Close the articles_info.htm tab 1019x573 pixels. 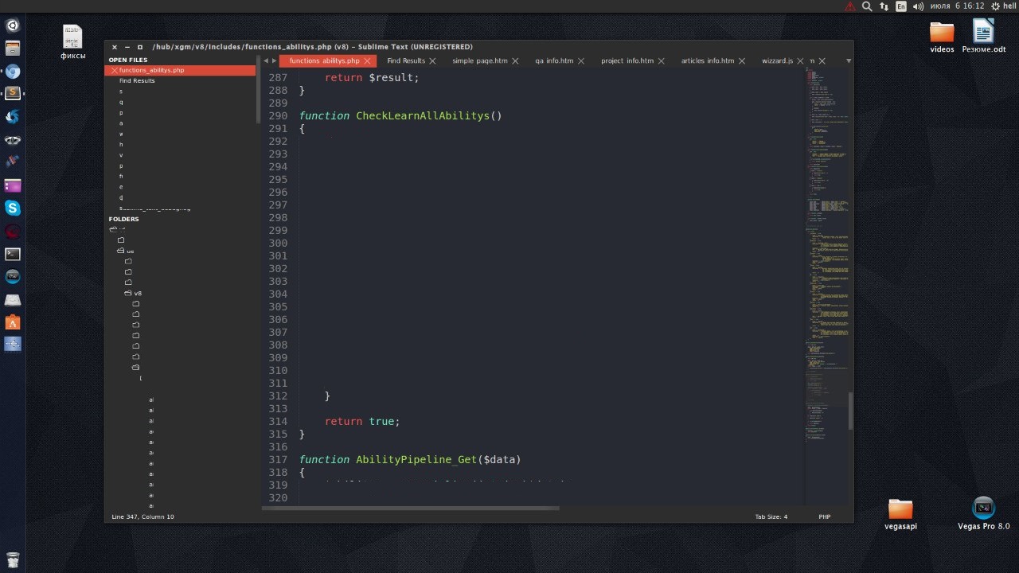click(742, 61)
